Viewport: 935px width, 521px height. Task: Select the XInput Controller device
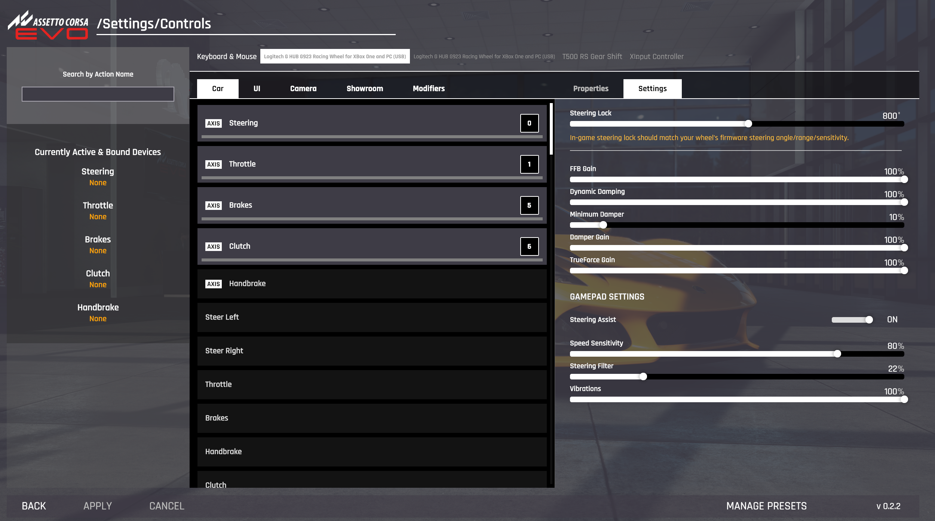[656, 56]
